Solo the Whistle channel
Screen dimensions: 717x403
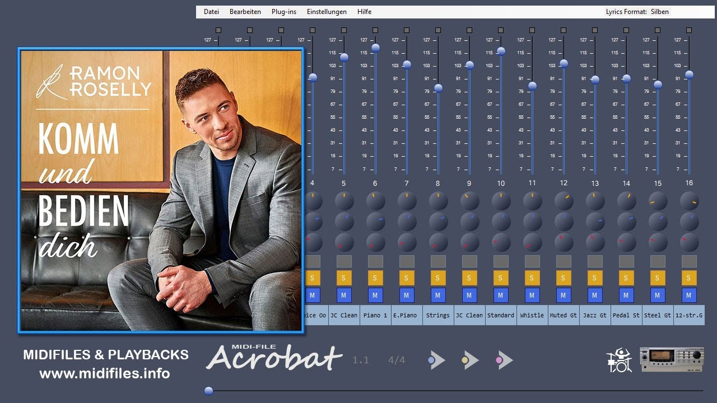pos(532,278)
